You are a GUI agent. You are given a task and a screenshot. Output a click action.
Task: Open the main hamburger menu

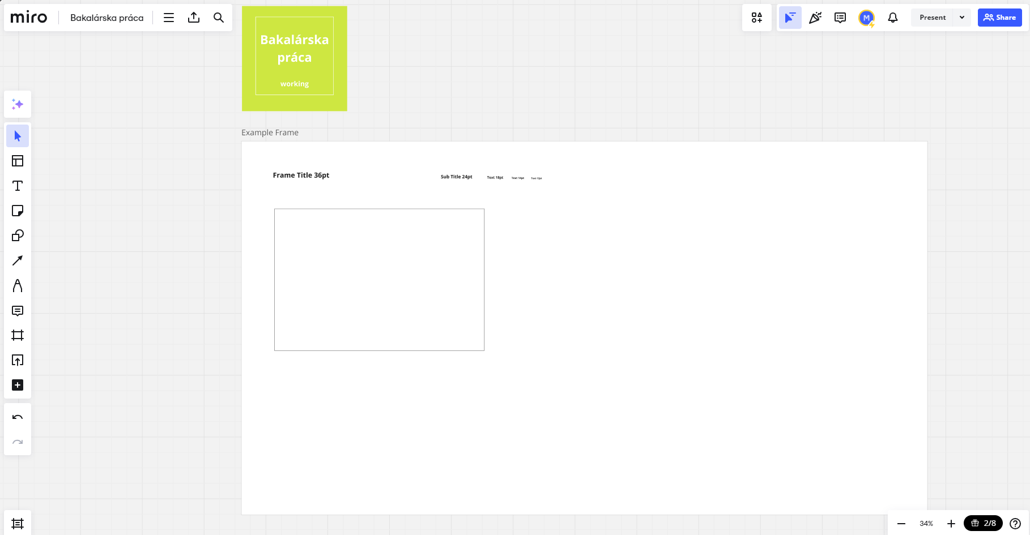pos(169,18)
